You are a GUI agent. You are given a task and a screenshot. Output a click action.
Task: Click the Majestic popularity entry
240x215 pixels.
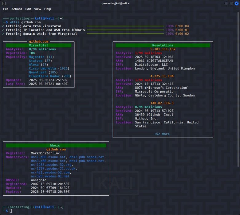41,57
